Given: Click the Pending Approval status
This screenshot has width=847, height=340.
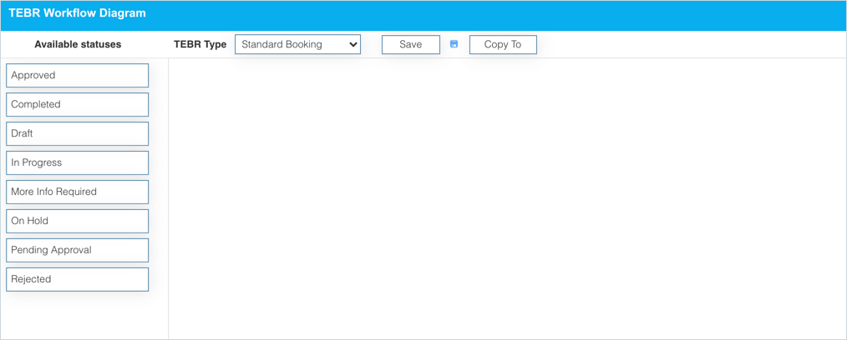Looking at the screenshot, I should tap(78, 250).
